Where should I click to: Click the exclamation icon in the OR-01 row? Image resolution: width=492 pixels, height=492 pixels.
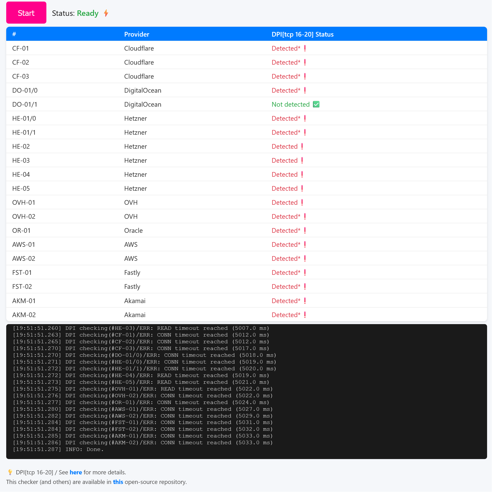click(305, 230)
